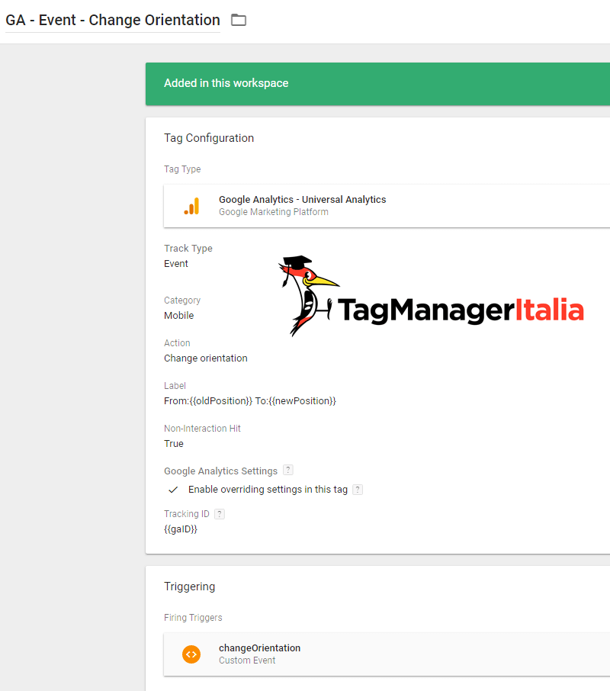
Task: Click the Triggering section heading
Action: 189,587
